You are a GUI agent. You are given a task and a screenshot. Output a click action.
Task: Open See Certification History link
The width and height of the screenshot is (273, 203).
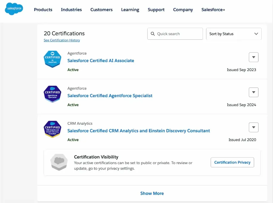point(62,40)
